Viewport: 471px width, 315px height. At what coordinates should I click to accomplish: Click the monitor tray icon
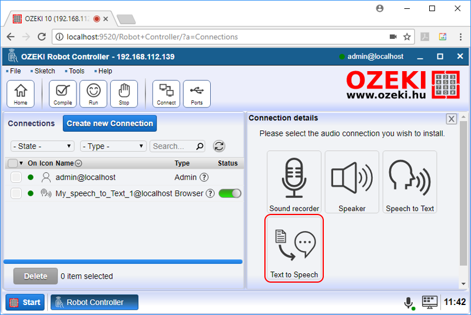coord(430,302)
